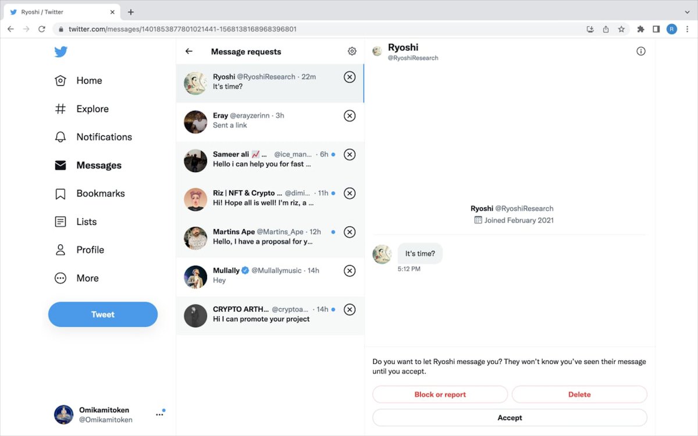Open Chrome three-dot menu
This screenshot has height=436, width=698.
point(688,29)
